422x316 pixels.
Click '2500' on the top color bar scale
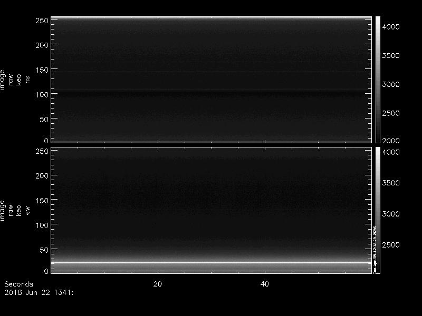pos(391,113)
